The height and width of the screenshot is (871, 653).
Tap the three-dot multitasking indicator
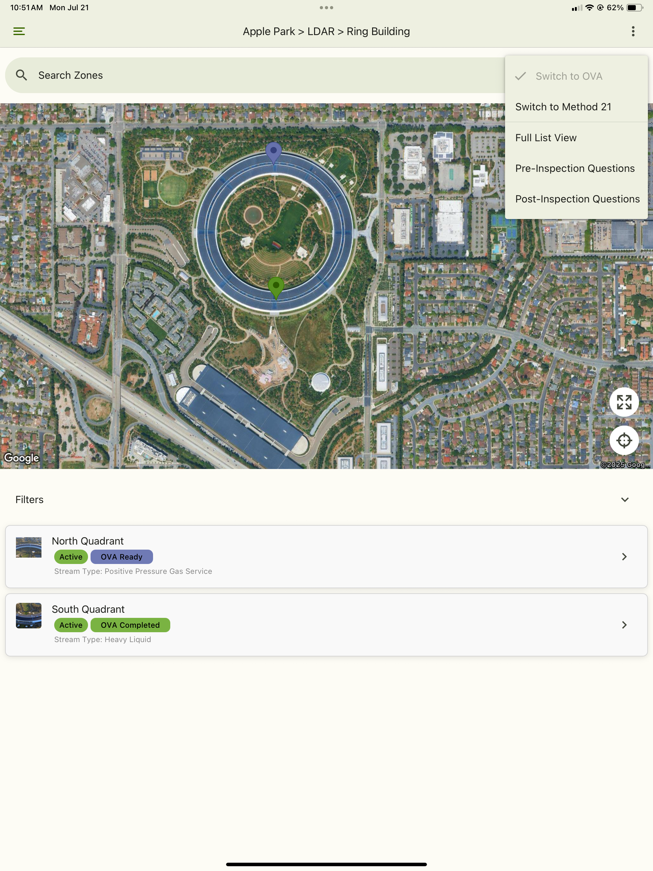tap(326, 7)
